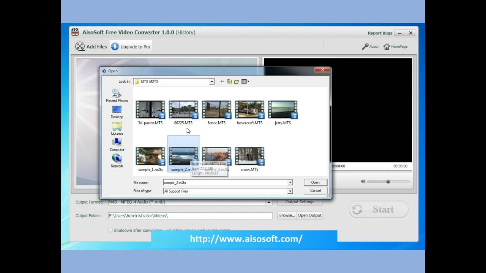The height and width of the screenshot is (273, 486).
Task: Expand the Output Format dropdown arrow
Action: (269, 202)
